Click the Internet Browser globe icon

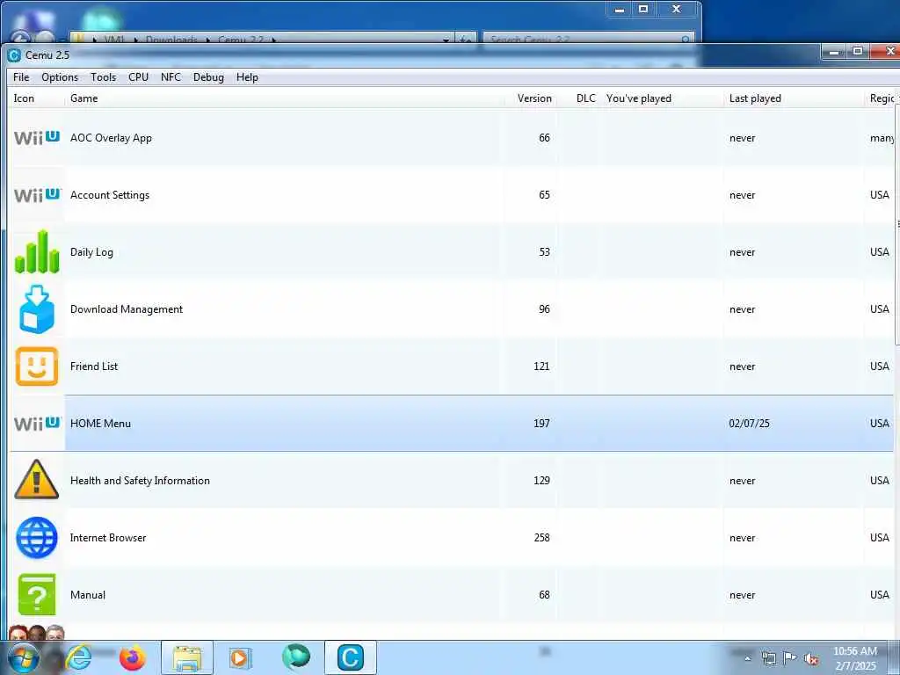37,538
